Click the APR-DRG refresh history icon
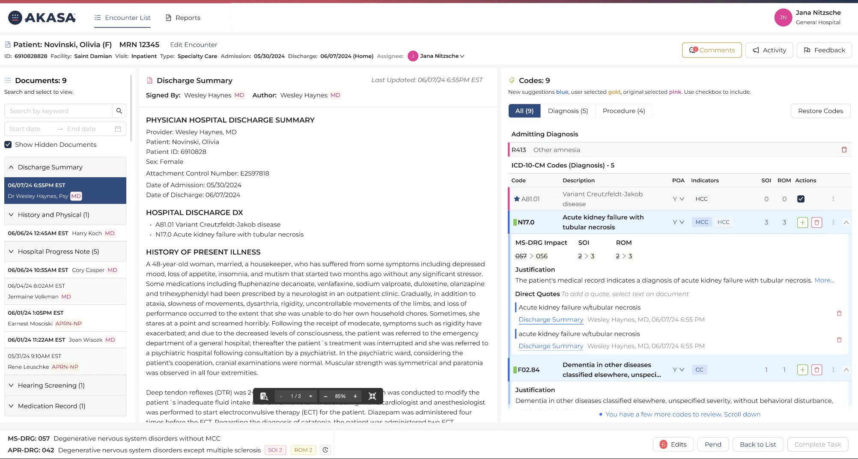Viewport: 858px width, 459px height. point(325,450)
